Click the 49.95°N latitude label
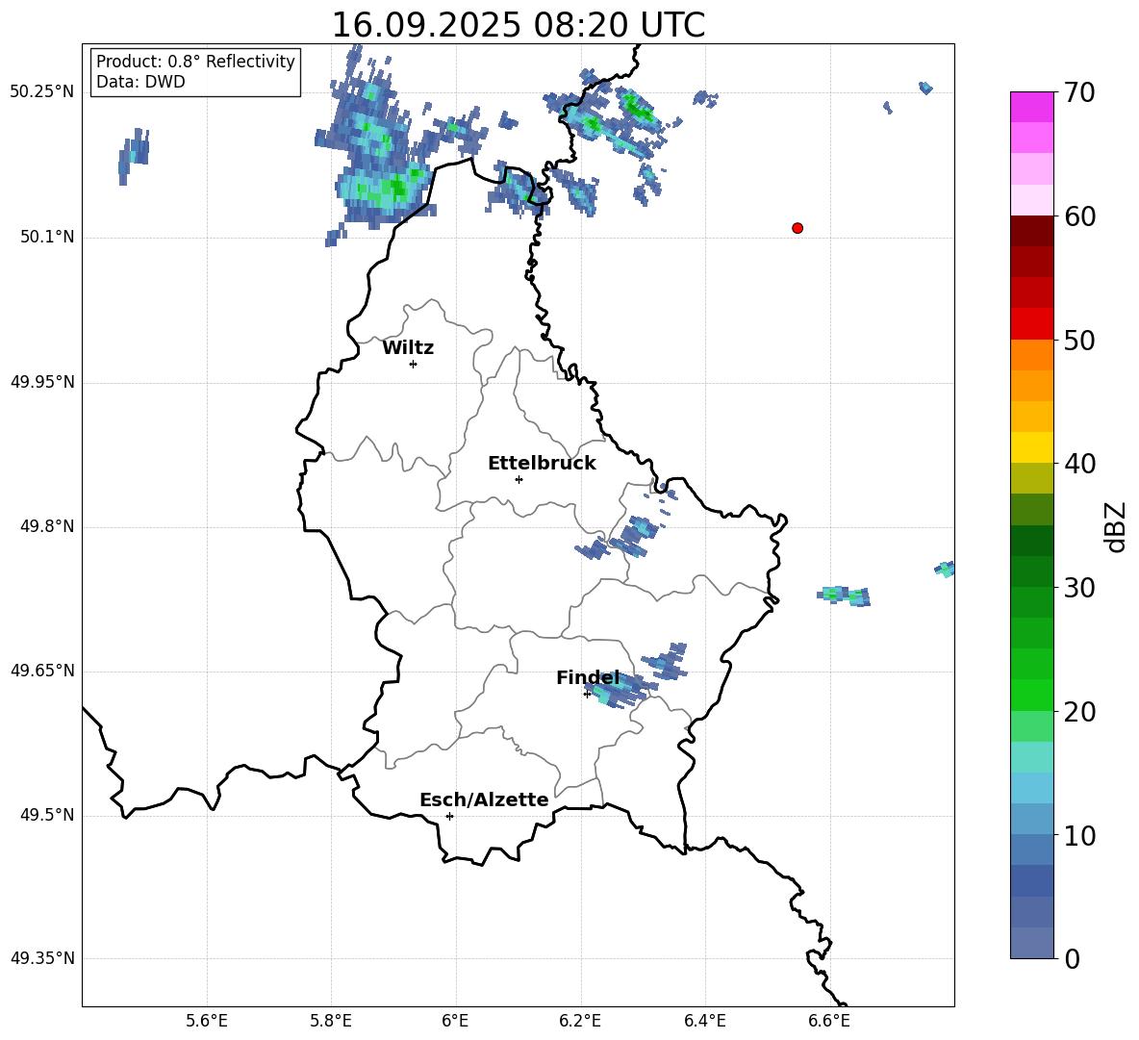This screenshot has width=1139, height=1040. [x=42, y=382]
